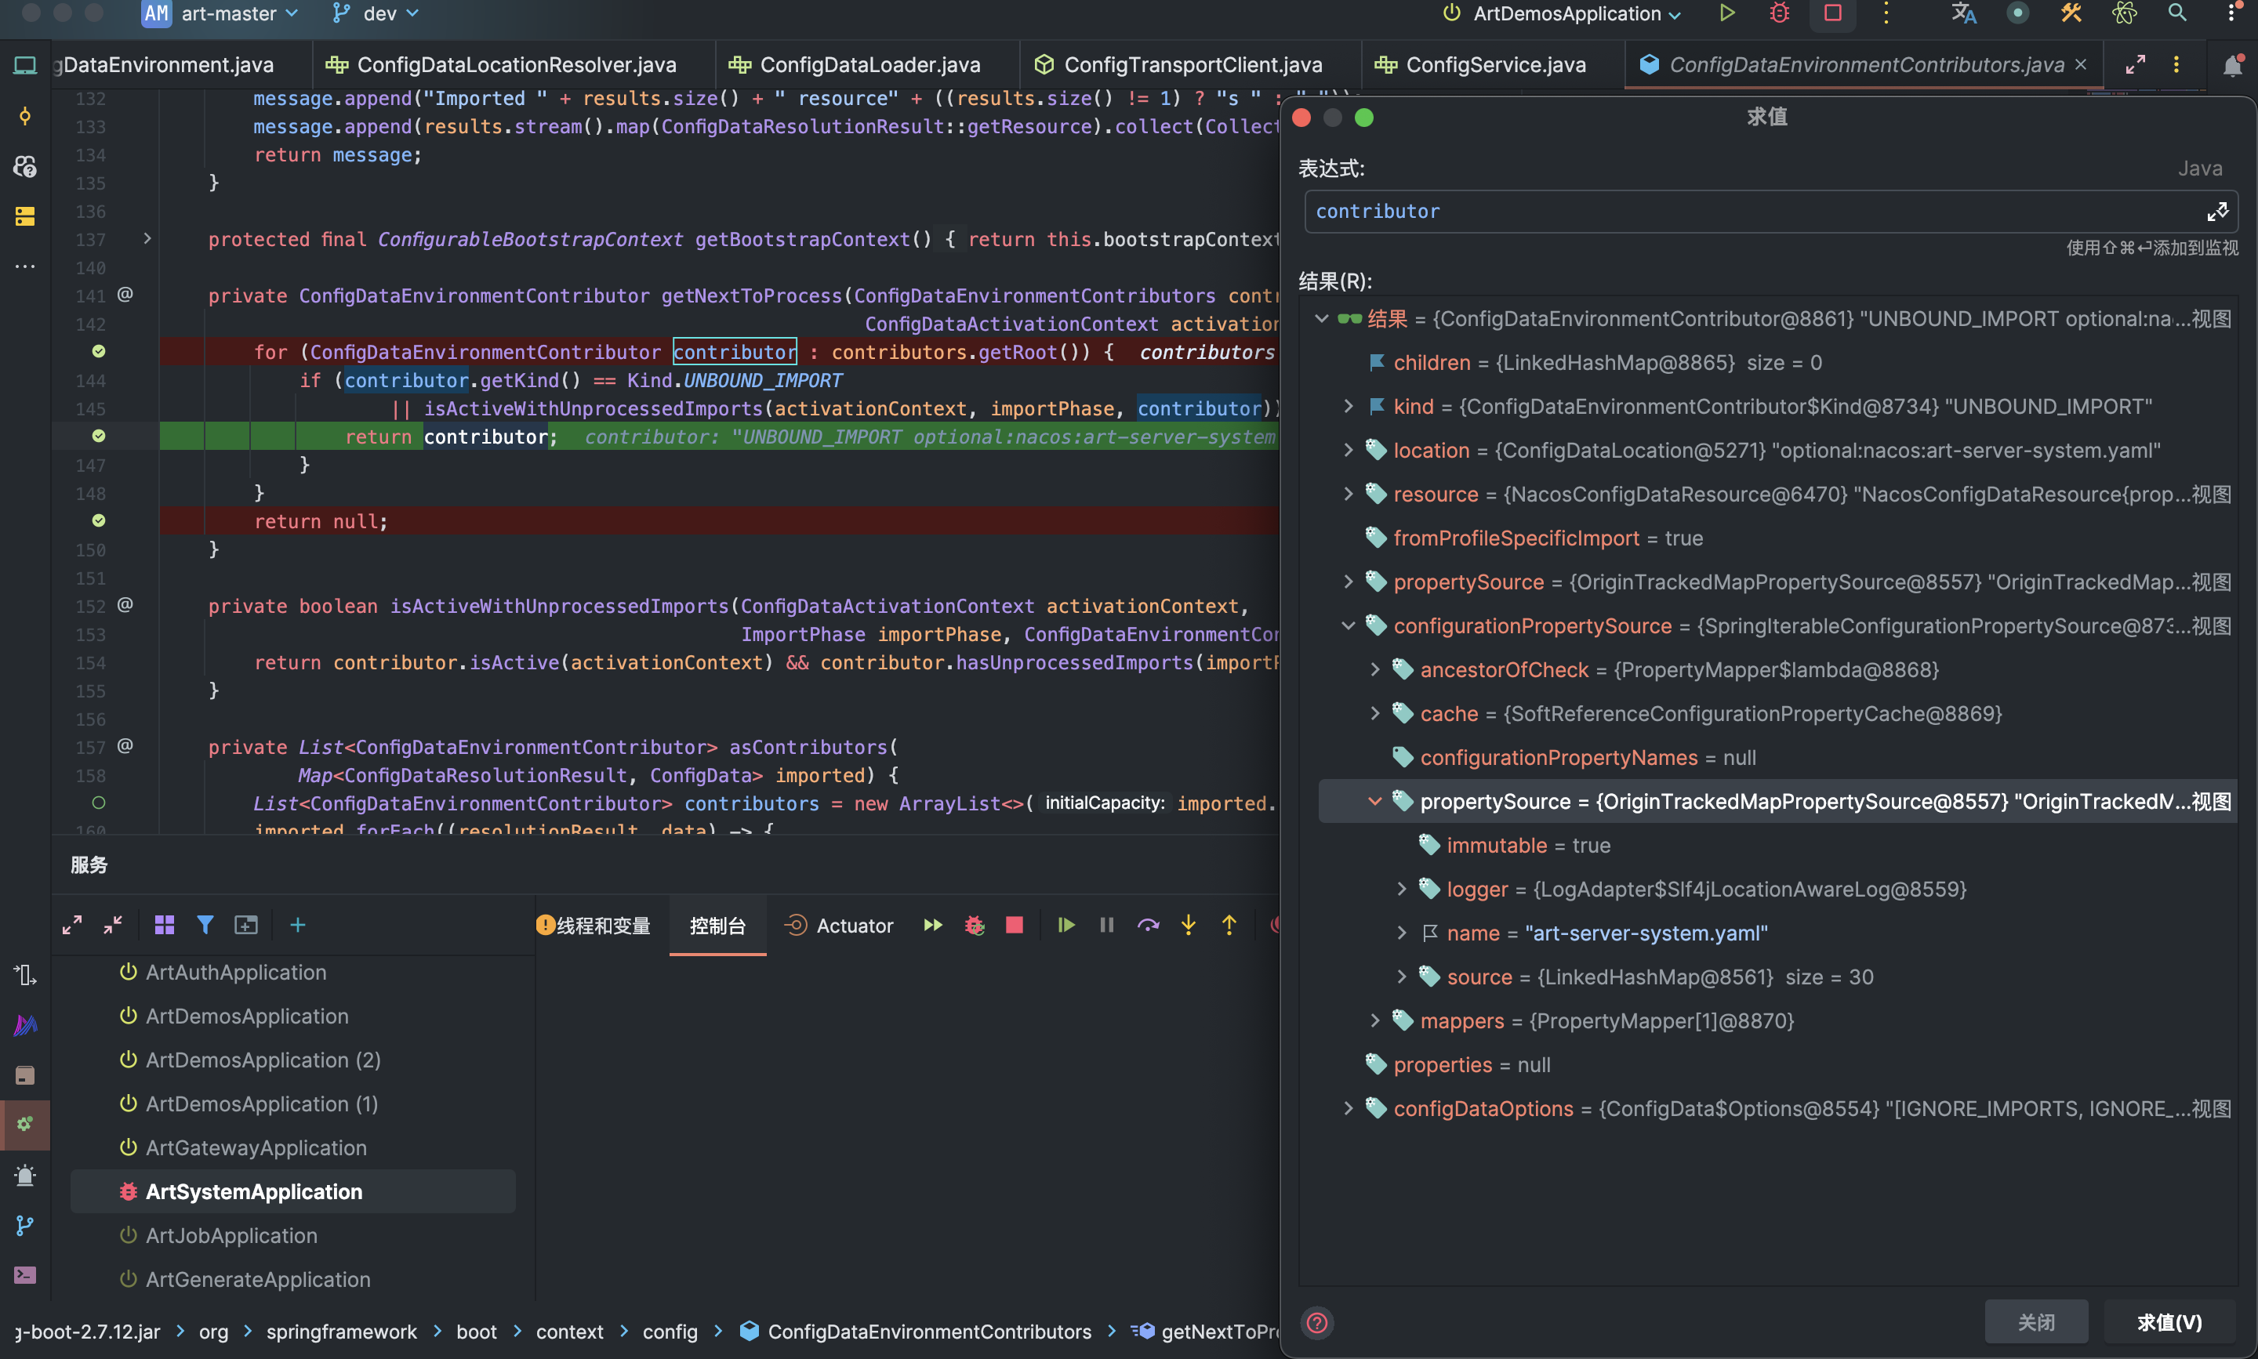Viewport: 2258px width, 1359px height.
Task: Click the 关闭 close button
Action: (x=2035, y=1322)
